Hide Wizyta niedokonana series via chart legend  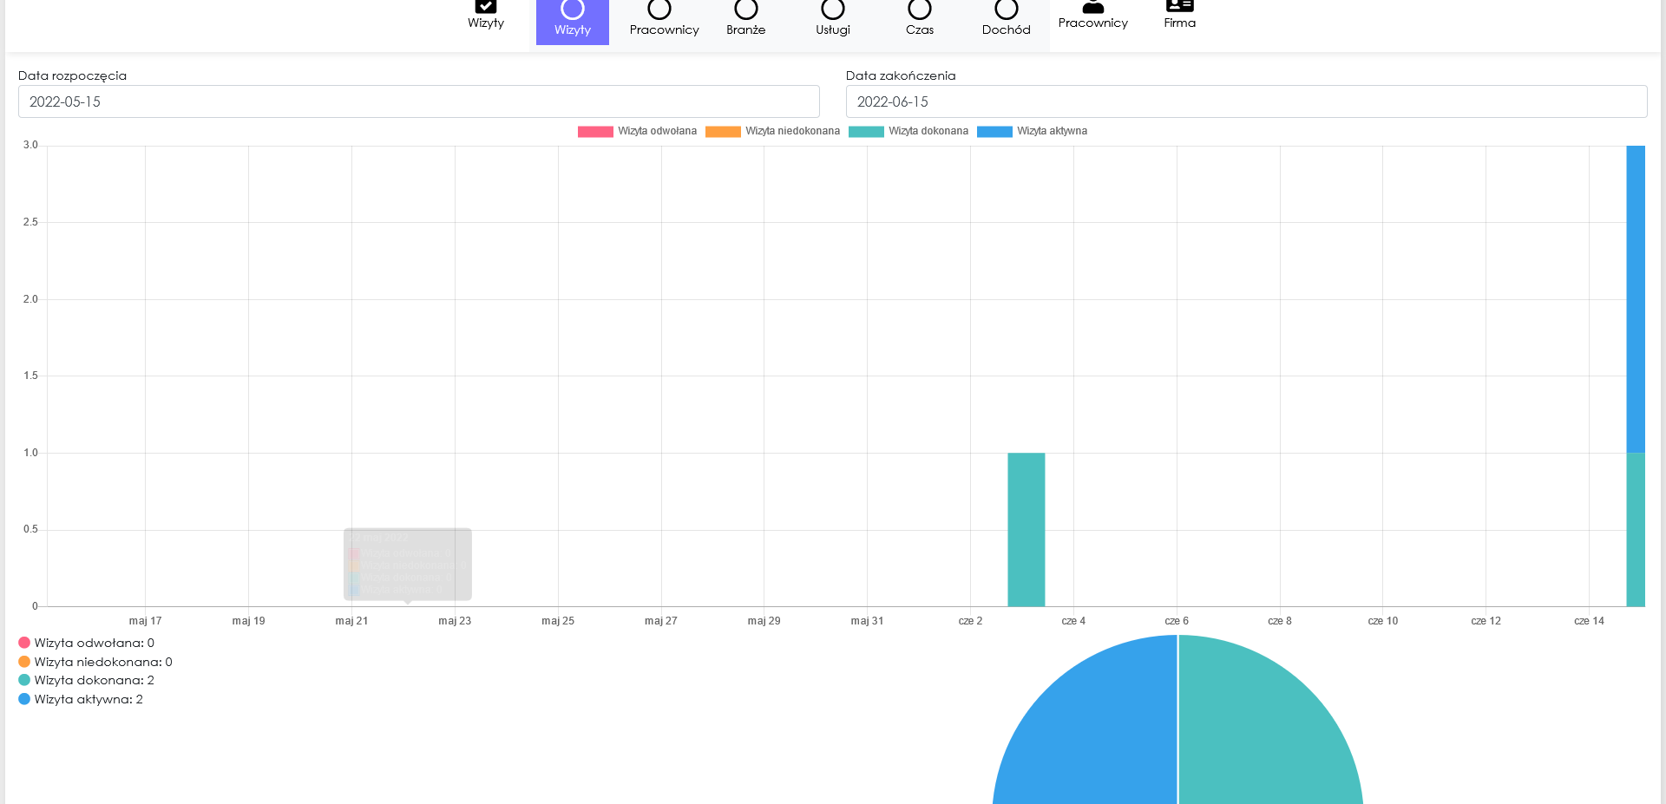772,132
